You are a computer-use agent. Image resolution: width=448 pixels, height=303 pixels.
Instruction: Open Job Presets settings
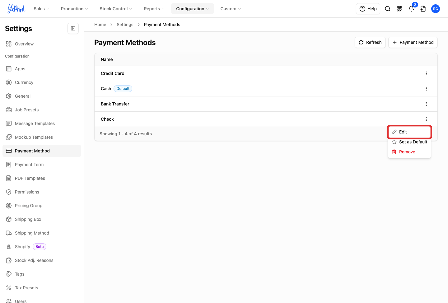[x=42, y=110]
